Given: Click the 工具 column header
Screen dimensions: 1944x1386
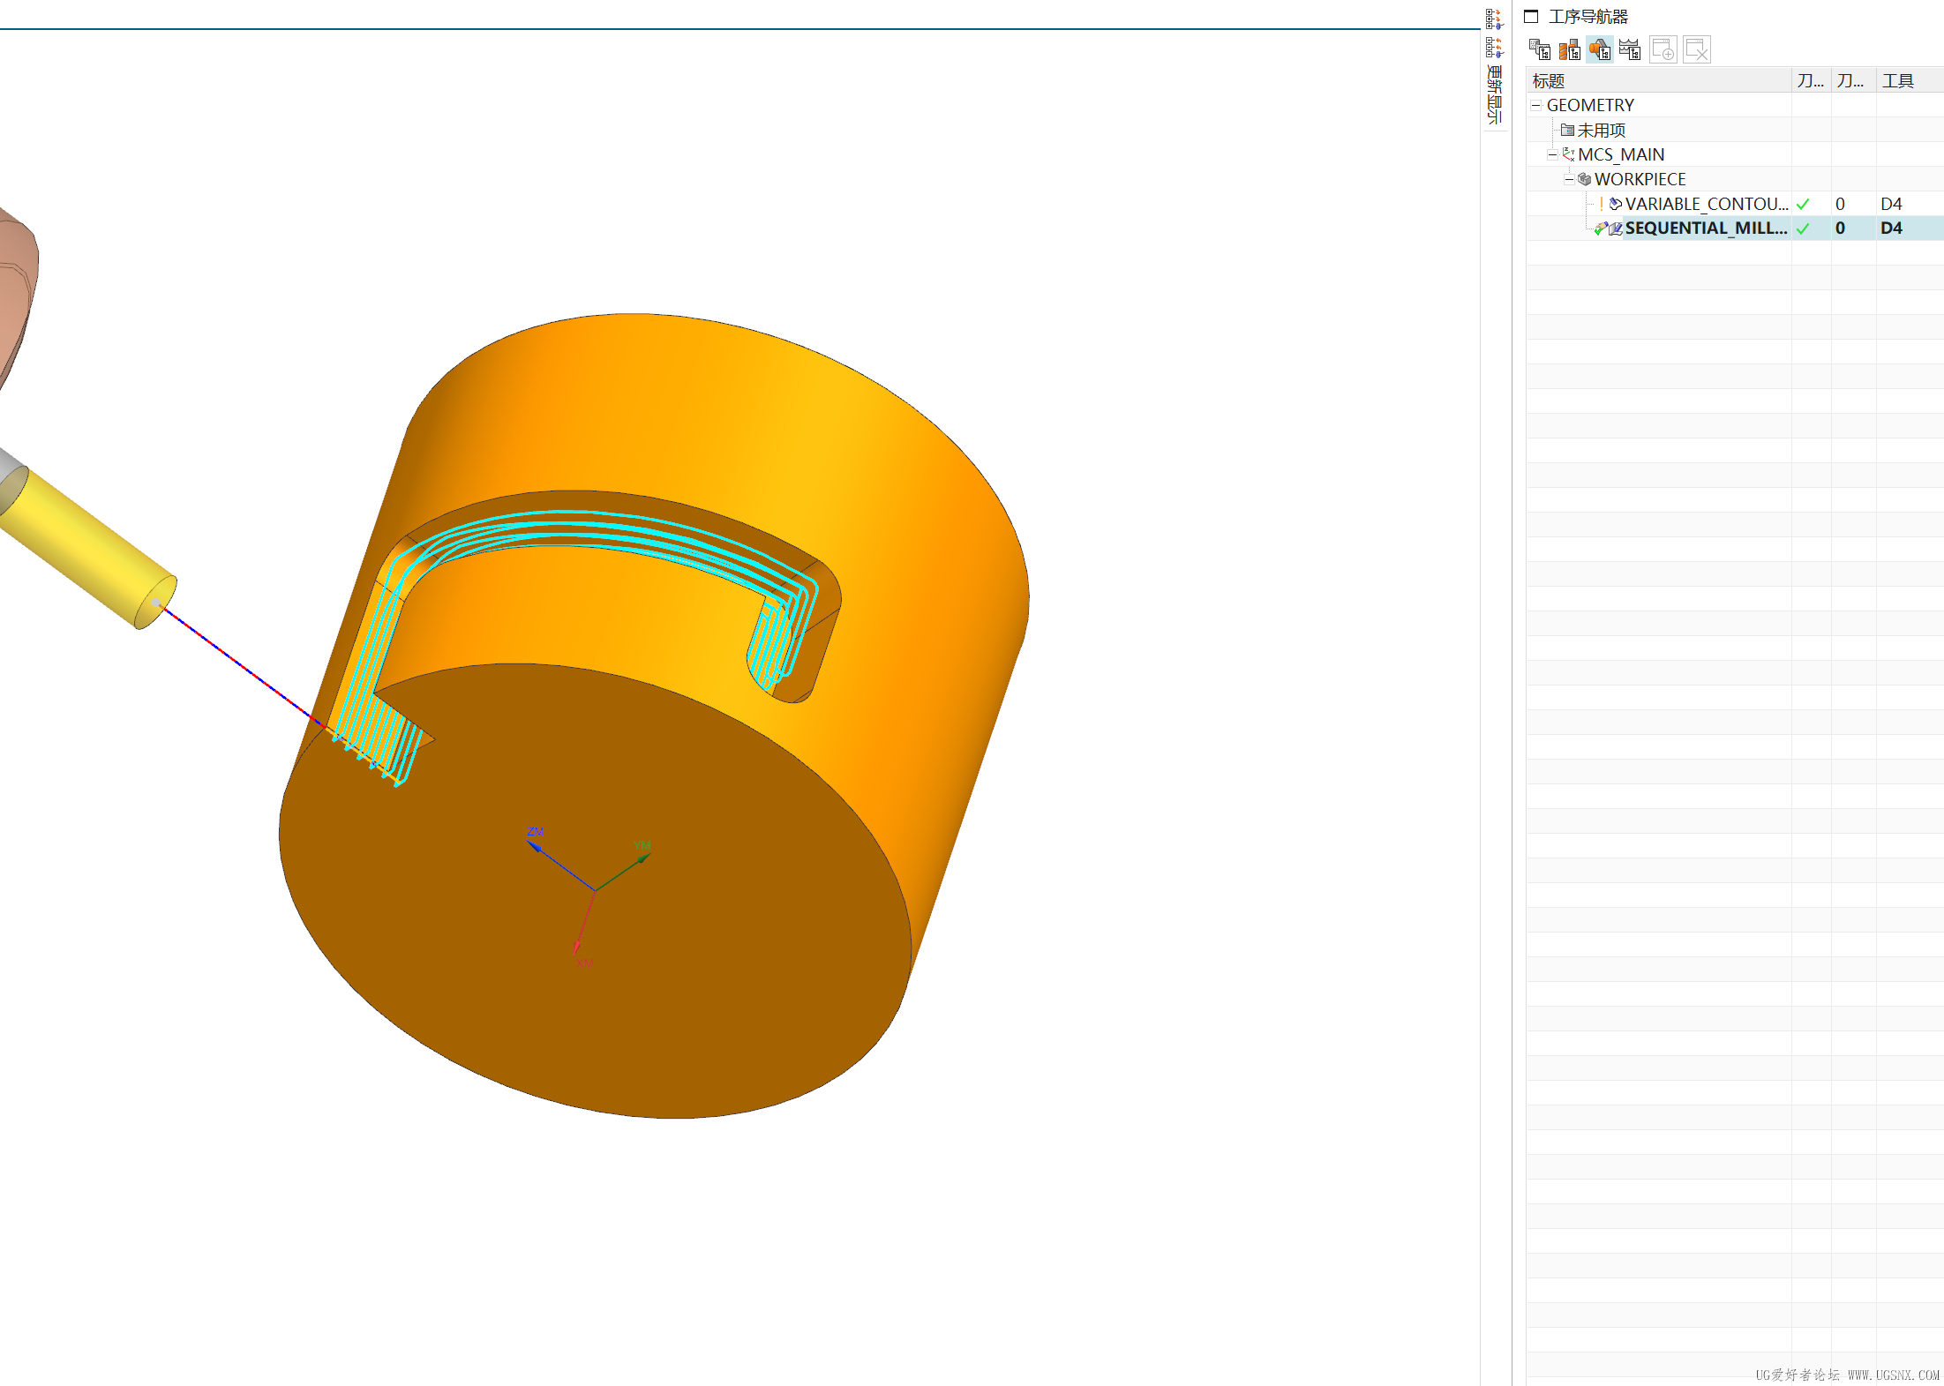Looking at the screenshot, I should (x=1910, y=80).
